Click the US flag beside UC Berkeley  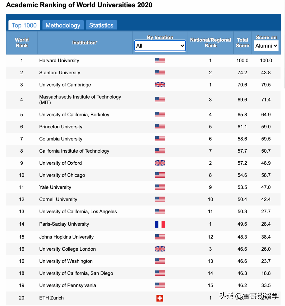(x=160, y=114)
